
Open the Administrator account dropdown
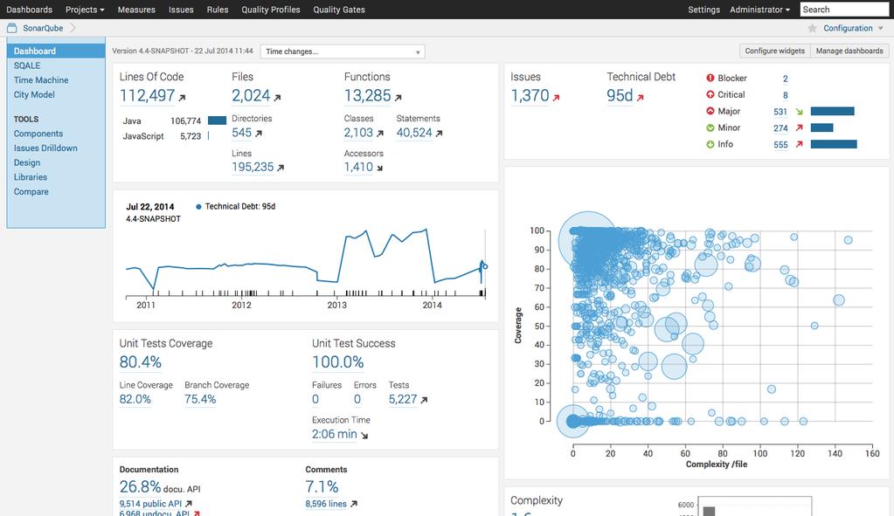coord(759,10)
